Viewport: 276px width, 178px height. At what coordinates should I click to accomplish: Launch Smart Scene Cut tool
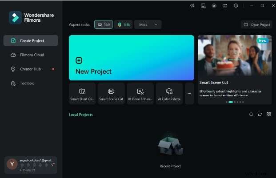[111, 94]
